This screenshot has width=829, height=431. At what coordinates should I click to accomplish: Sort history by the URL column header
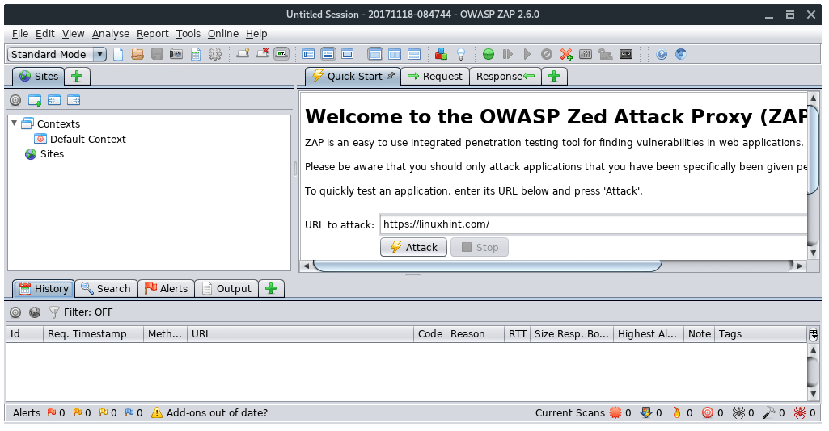[x=300, y=334]
